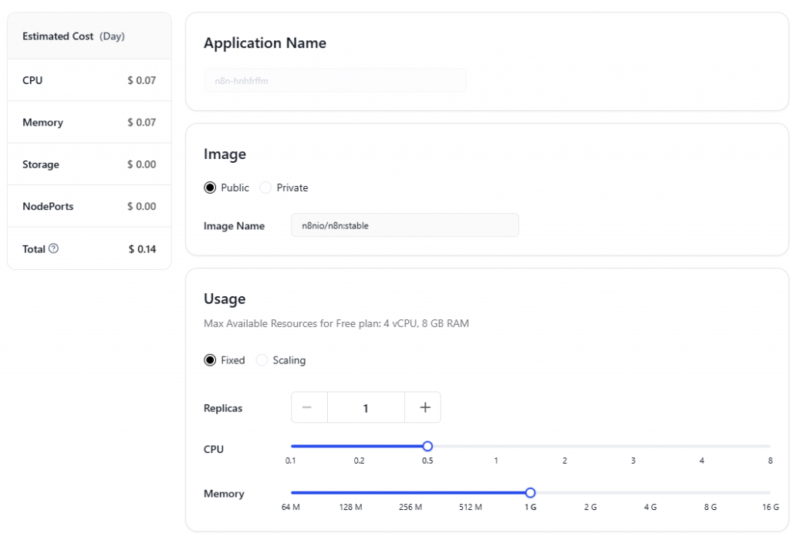
Task: Click the Estimated Cost panel header
Action: (x=73, y=36)
